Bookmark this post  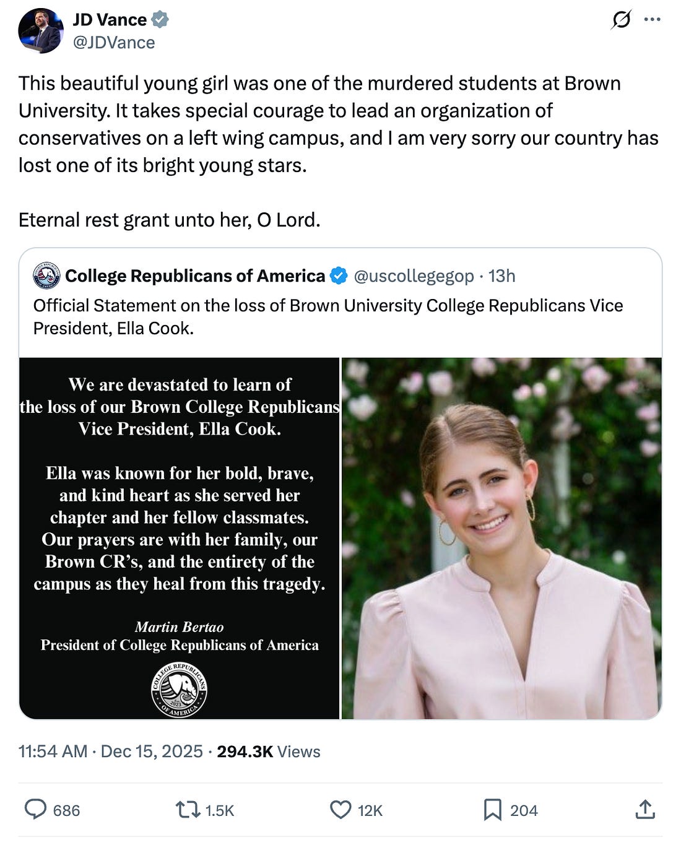point(492,809)
